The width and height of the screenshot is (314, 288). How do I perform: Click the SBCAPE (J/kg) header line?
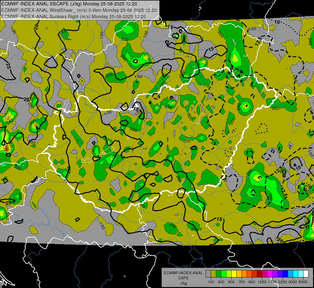69,4
